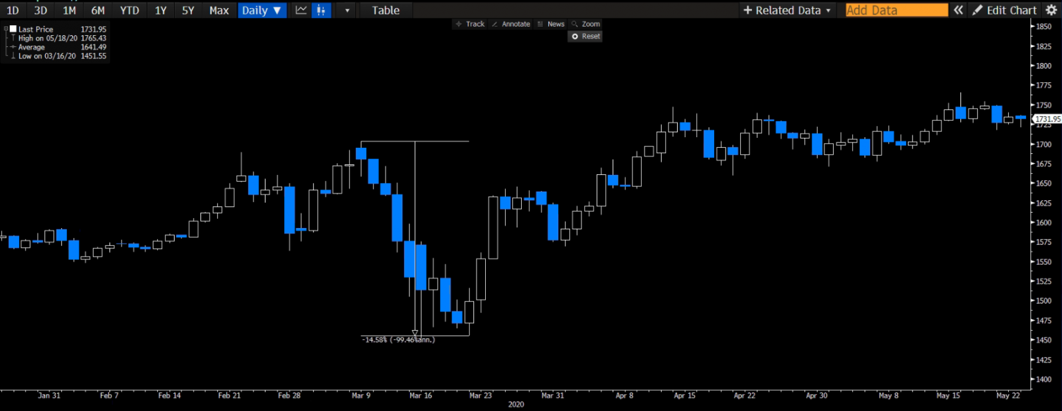
Task: Open the Daily periodicity dropdown
Action: [262, 10]
